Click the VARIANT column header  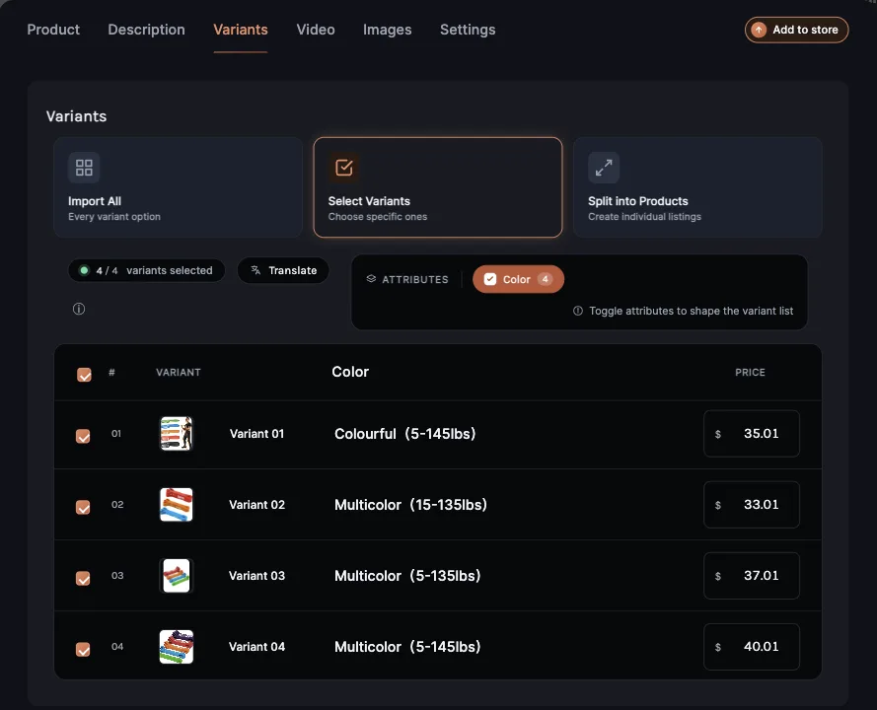(x=178, y=373)
